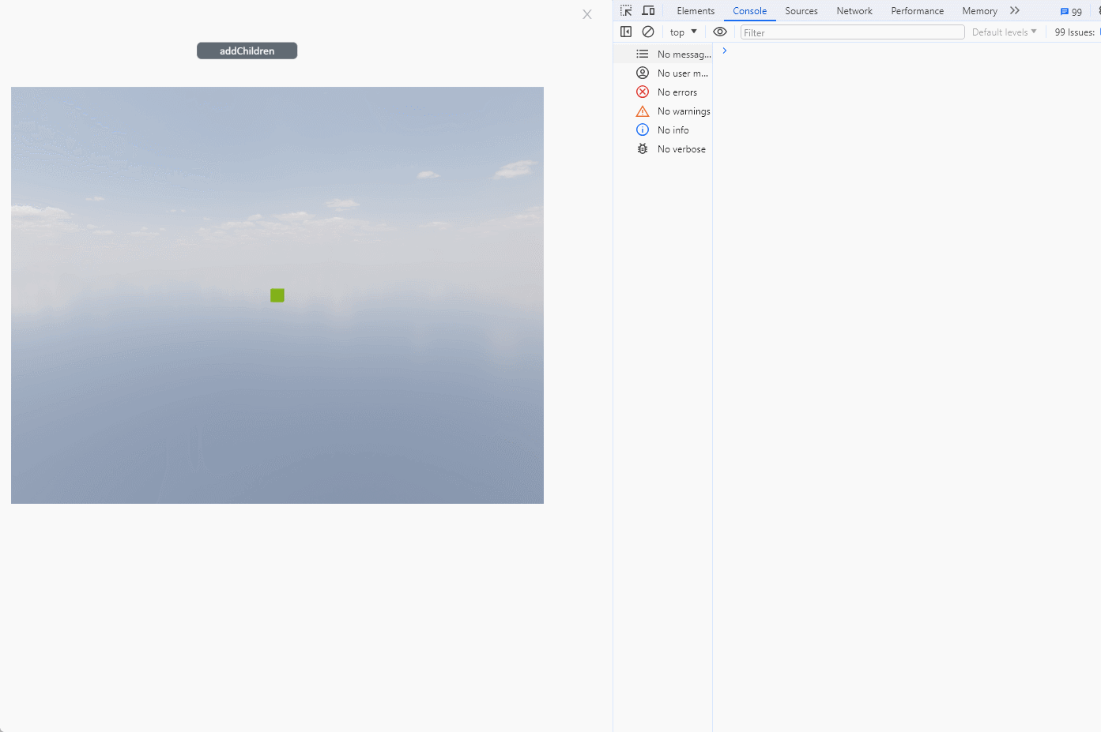
Task: Click the green square in the scene
Action: click(277, 295)
